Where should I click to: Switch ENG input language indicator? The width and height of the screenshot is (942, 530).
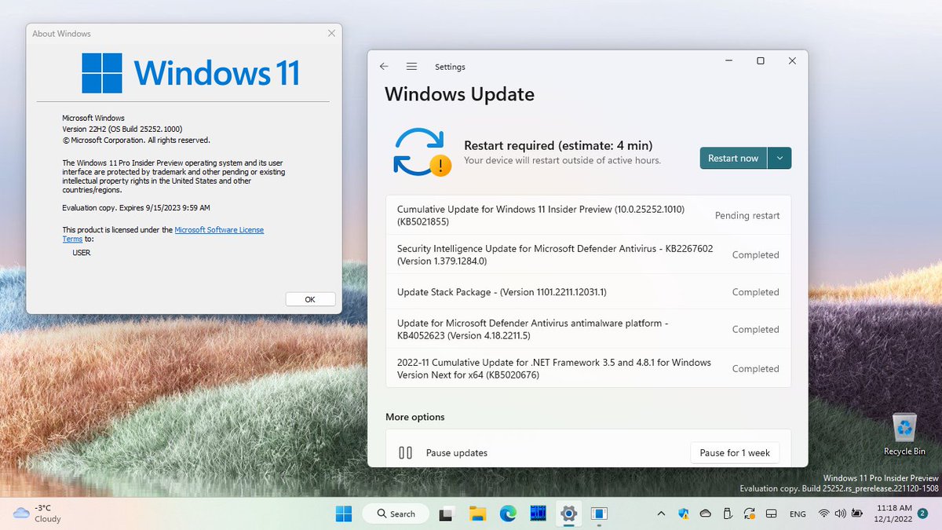[798, 514]
